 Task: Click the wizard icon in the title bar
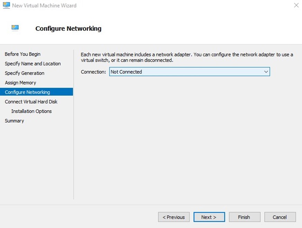(x=6, y=5)
